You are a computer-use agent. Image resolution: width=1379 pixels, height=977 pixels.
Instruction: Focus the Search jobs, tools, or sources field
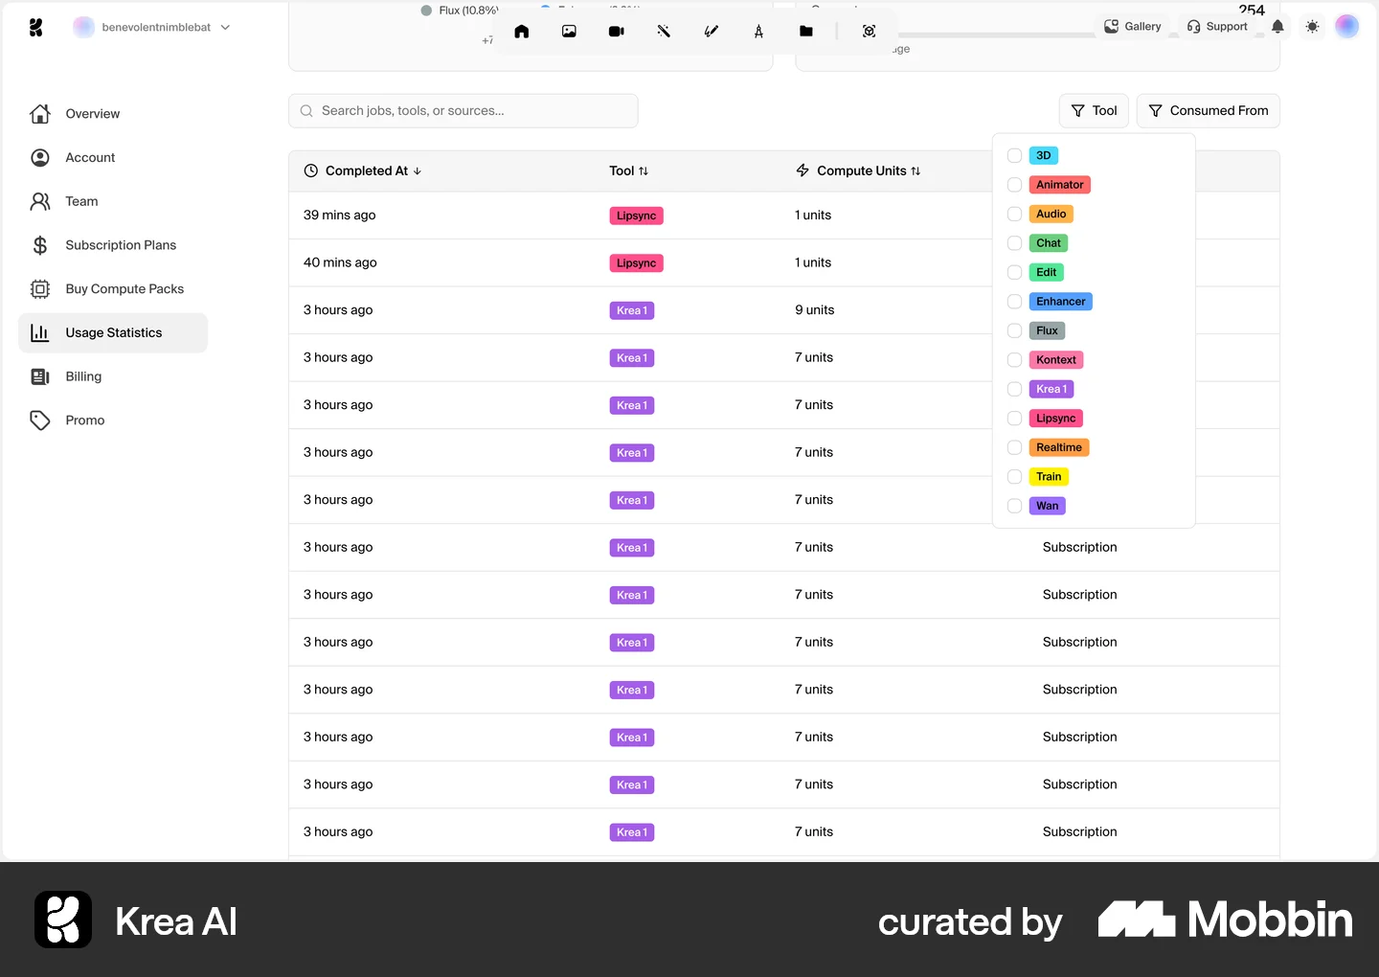pyautogui.click(x=463, y=111)
